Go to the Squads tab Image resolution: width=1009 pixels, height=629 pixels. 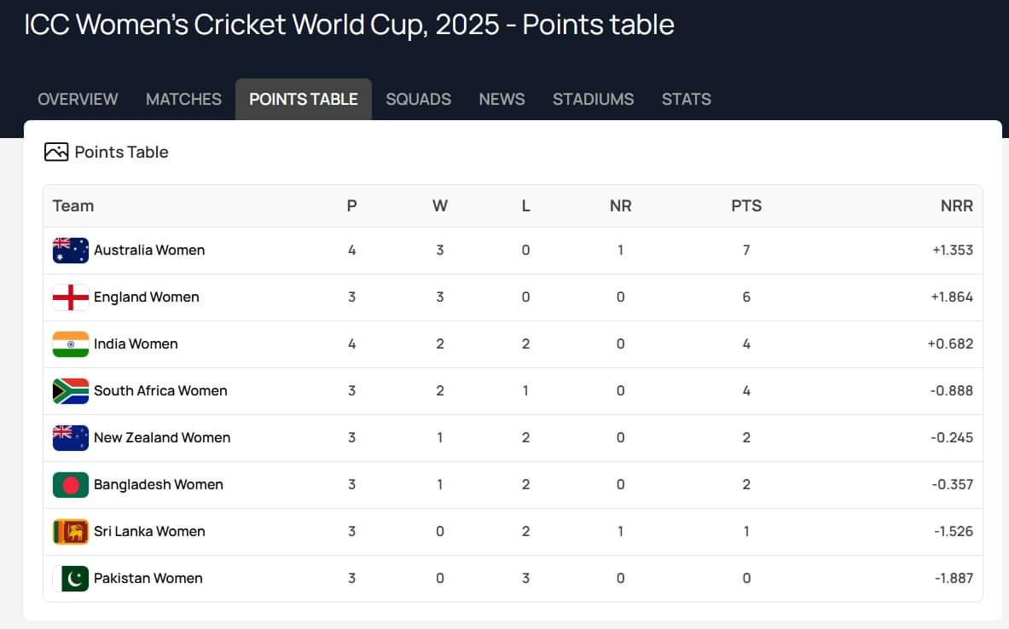418,99
